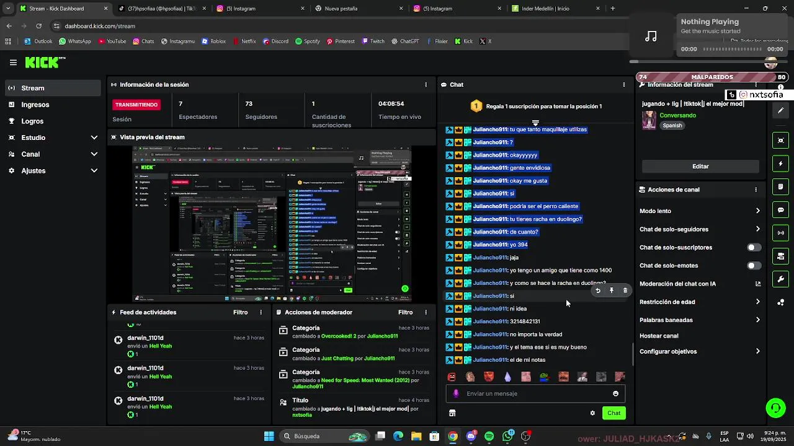Screen dimensions: 794x446
Task: Click purple microphone icon in message box
Action: pos(456,394)
